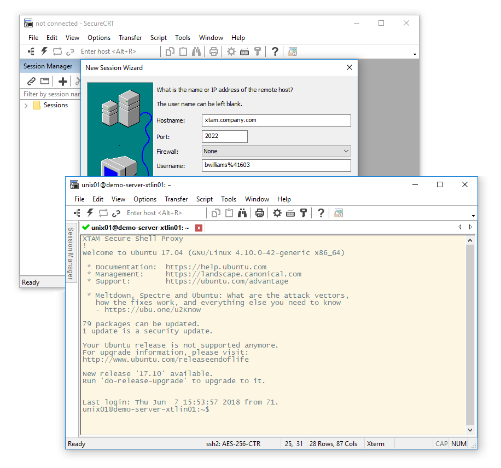This screenshot has height=468, width=501.
Task: Click the plus icon in Session Manager
Action: point(63,81)
